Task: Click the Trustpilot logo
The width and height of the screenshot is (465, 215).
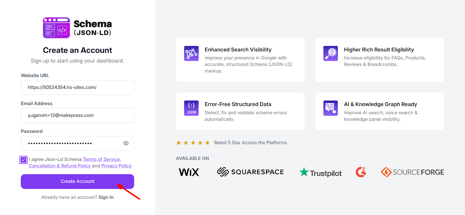Action: [320, 173]
